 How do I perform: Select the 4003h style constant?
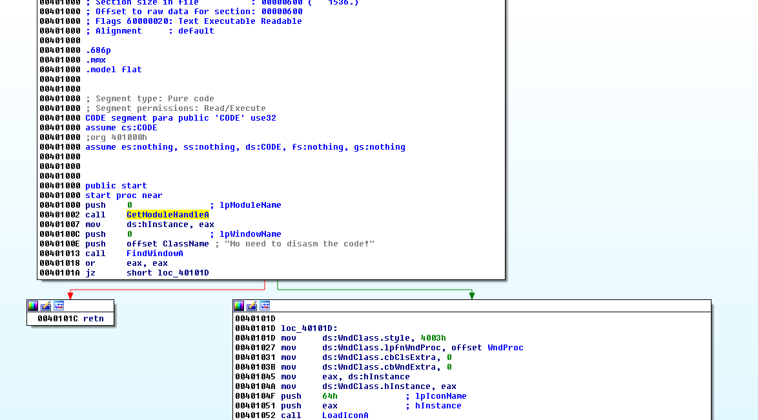click(x=433, y=338)
